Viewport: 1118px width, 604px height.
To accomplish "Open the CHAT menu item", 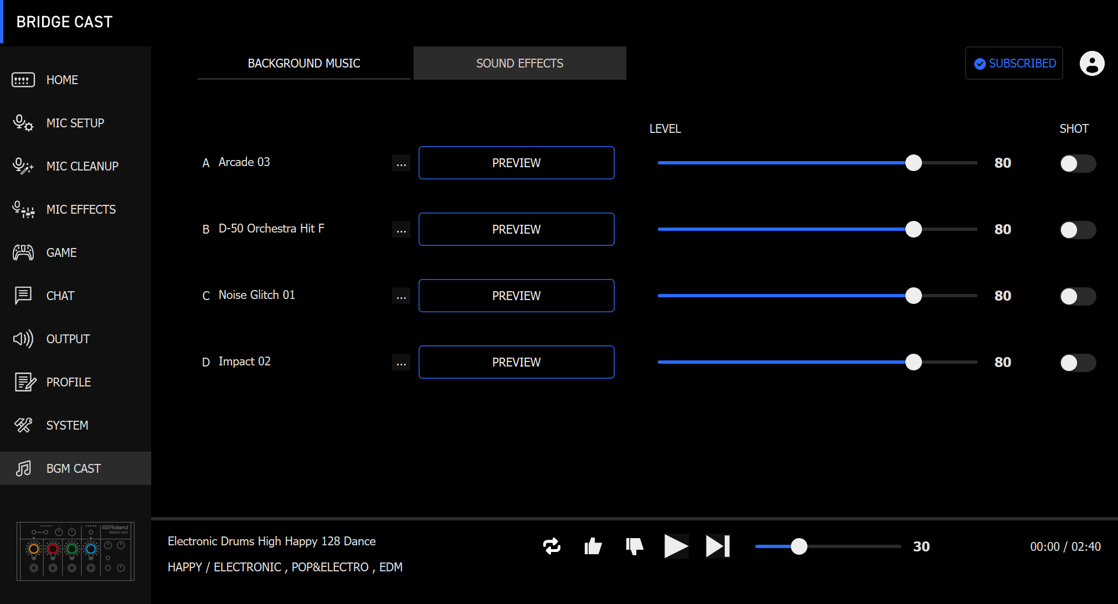I will (75, 296).
